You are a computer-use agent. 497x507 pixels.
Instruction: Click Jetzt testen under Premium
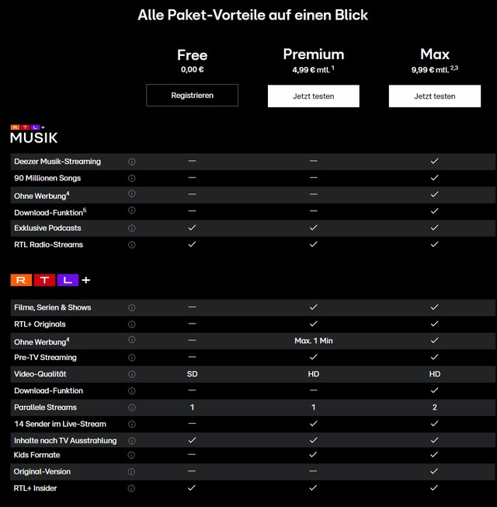tap(314, 96)
